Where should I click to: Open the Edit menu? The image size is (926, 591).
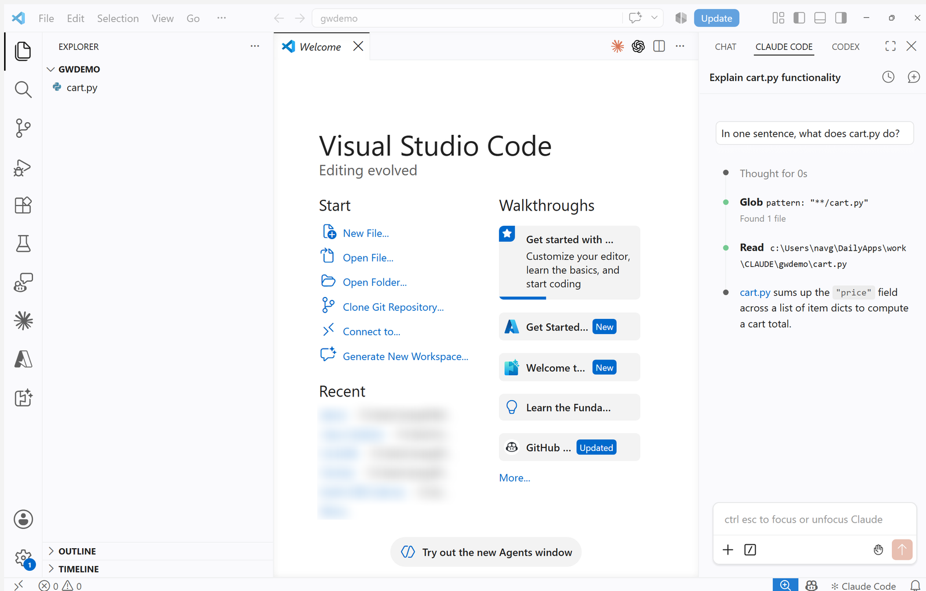tap(75, 18)
